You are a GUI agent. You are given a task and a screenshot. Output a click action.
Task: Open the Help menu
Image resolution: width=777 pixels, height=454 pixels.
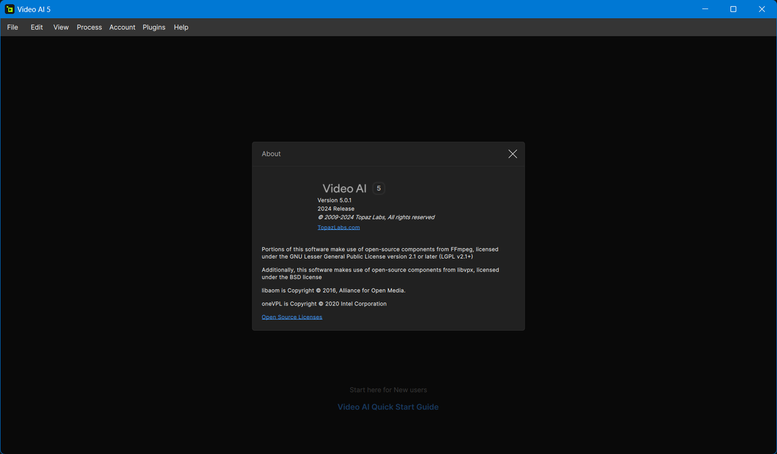pyautogui.click(x=180, y=27)
